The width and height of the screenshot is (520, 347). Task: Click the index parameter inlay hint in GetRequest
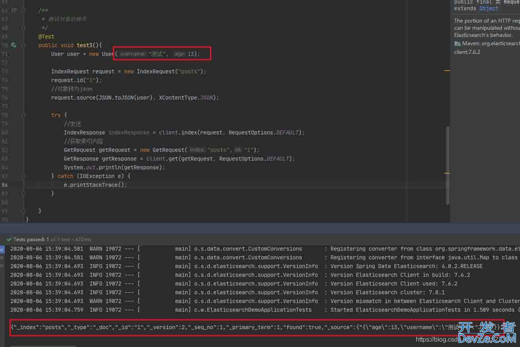pyautogui.click(x=197, y=150)
